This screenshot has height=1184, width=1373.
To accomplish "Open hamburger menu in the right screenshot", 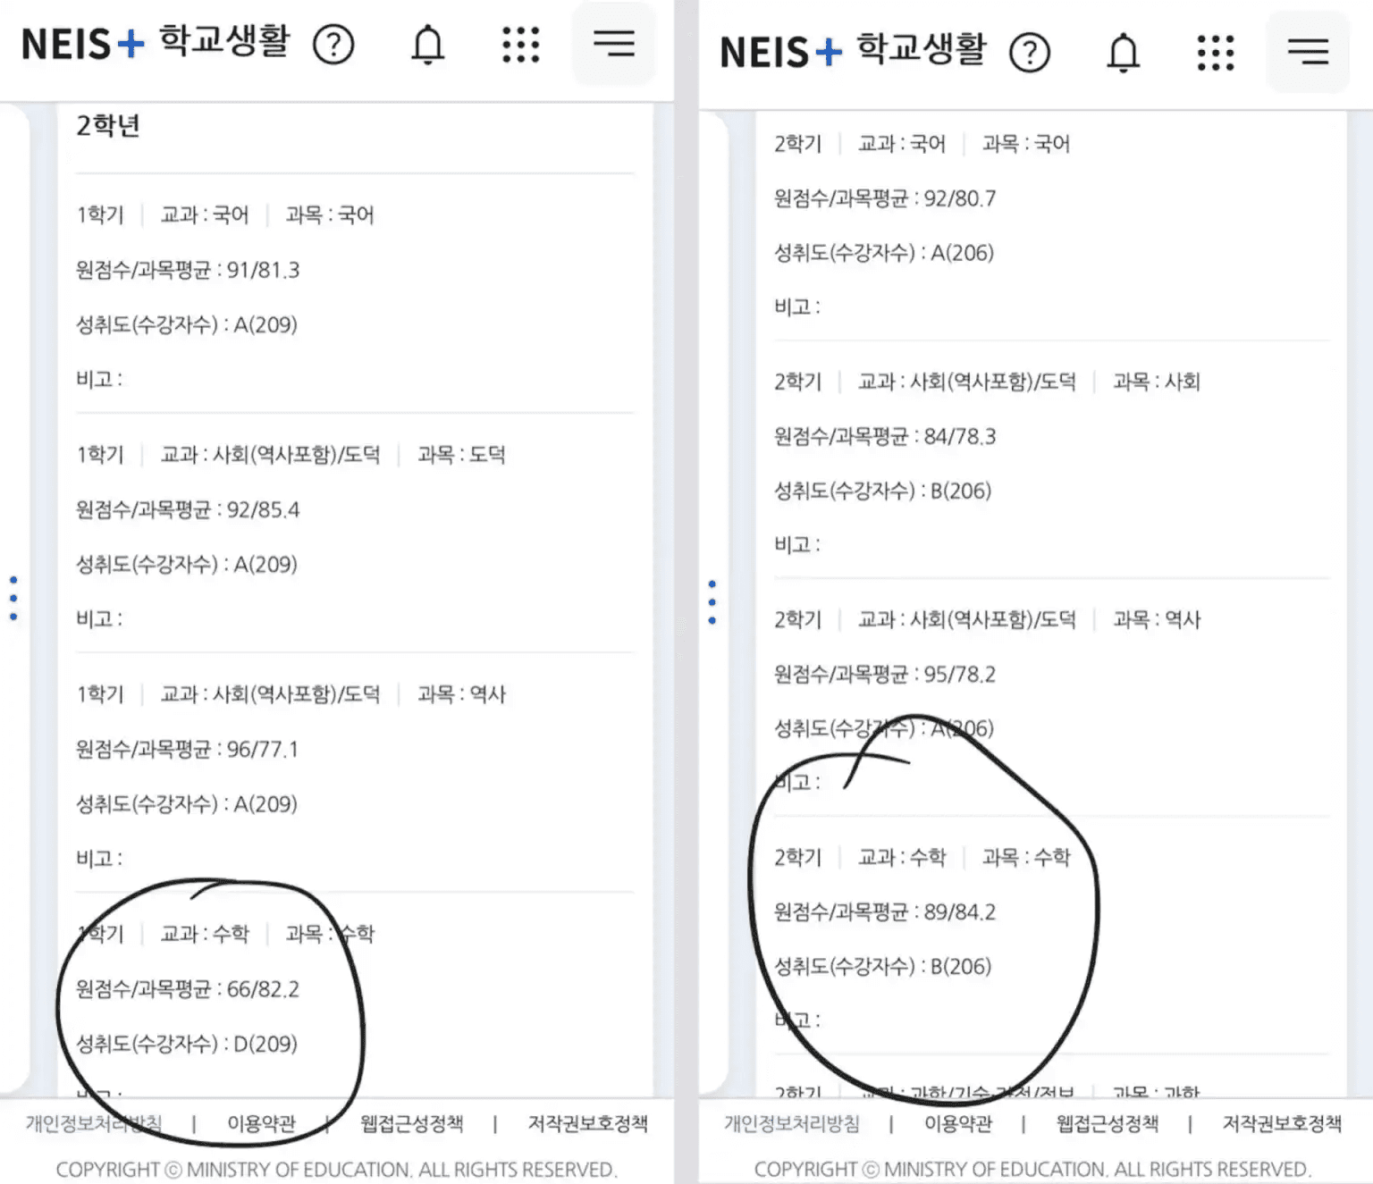I will tap(1308, 52).
